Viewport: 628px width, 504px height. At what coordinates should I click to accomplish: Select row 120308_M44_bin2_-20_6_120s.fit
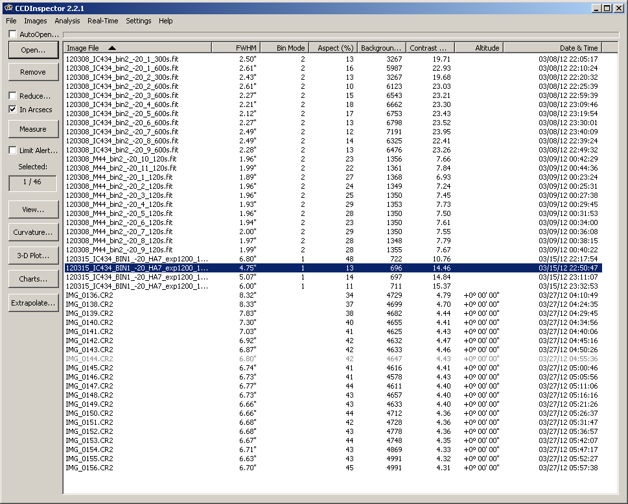click(333, 222)
